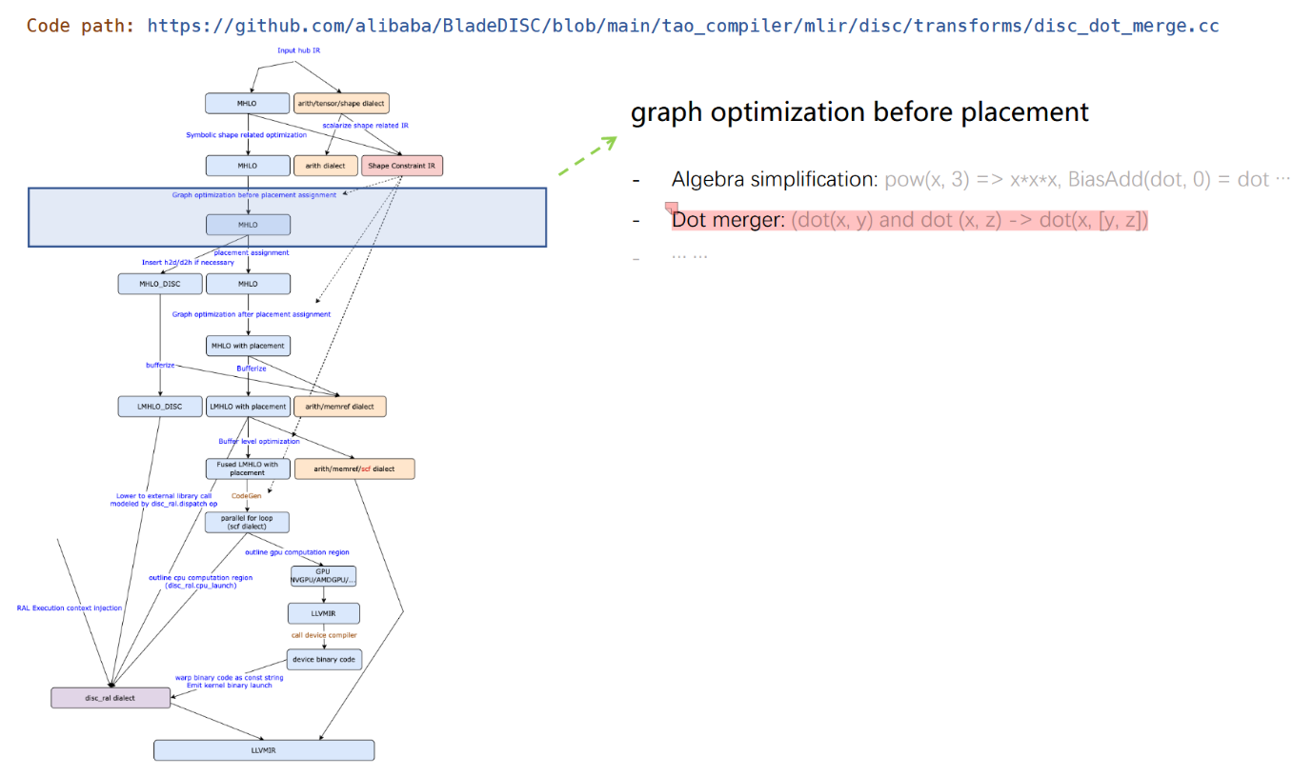The image size is (1313, 777).
Task: Select the GPU NVGPU/AMDGPU node
Action: 324,575
